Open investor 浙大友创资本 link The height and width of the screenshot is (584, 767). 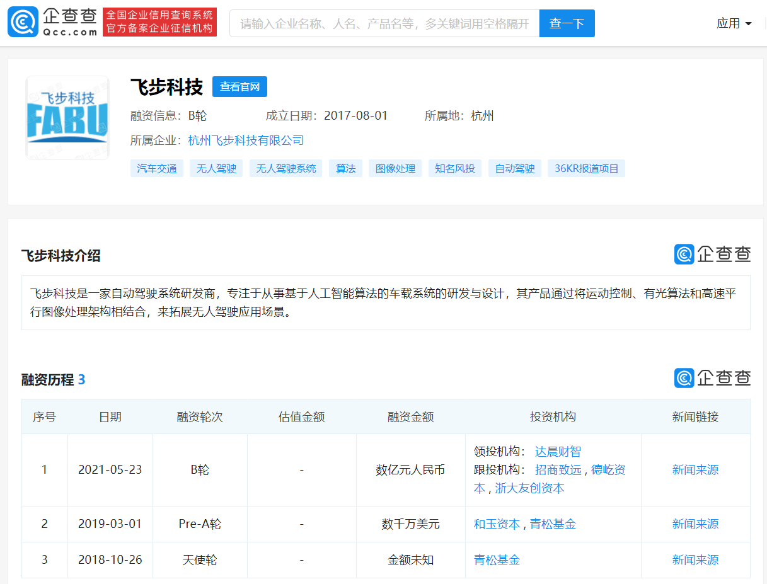tap(529, 488)
